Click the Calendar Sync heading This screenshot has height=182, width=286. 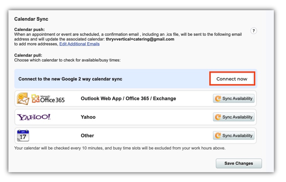31,19
